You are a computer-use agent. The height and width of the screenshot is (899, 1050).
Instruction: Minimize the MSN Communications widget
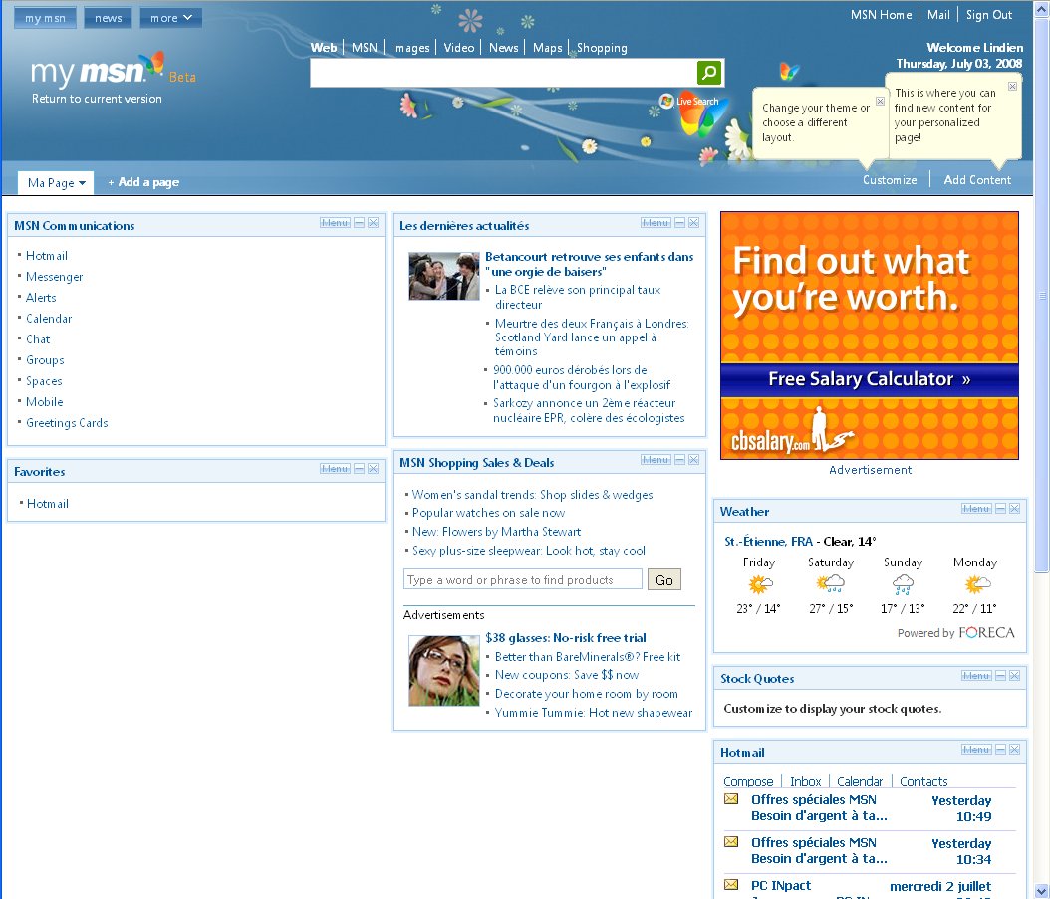click(x=359, y=223)
